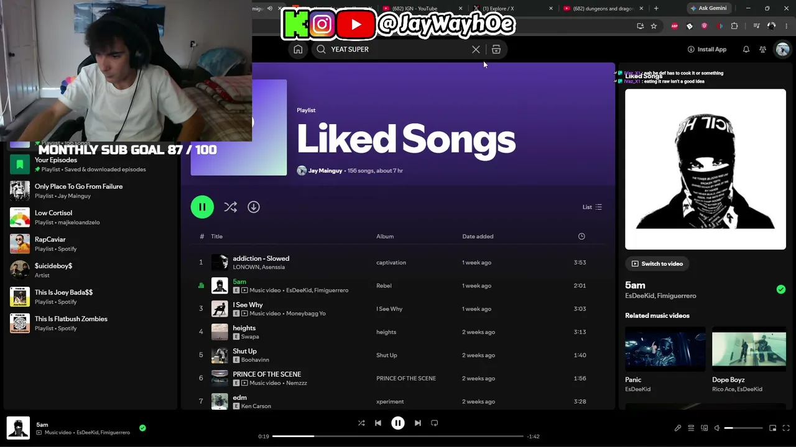Open the Low Cortisol playlist
This screenshot has height=447, width=796.
(x=90, y=217)
